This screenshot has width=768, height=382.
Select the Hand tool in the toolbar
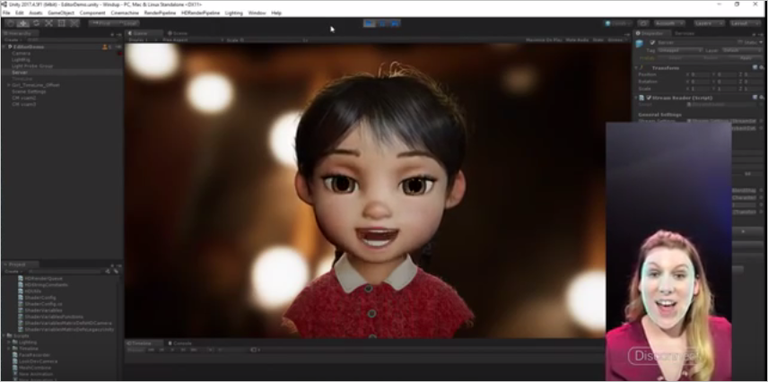tap(10, 23)
